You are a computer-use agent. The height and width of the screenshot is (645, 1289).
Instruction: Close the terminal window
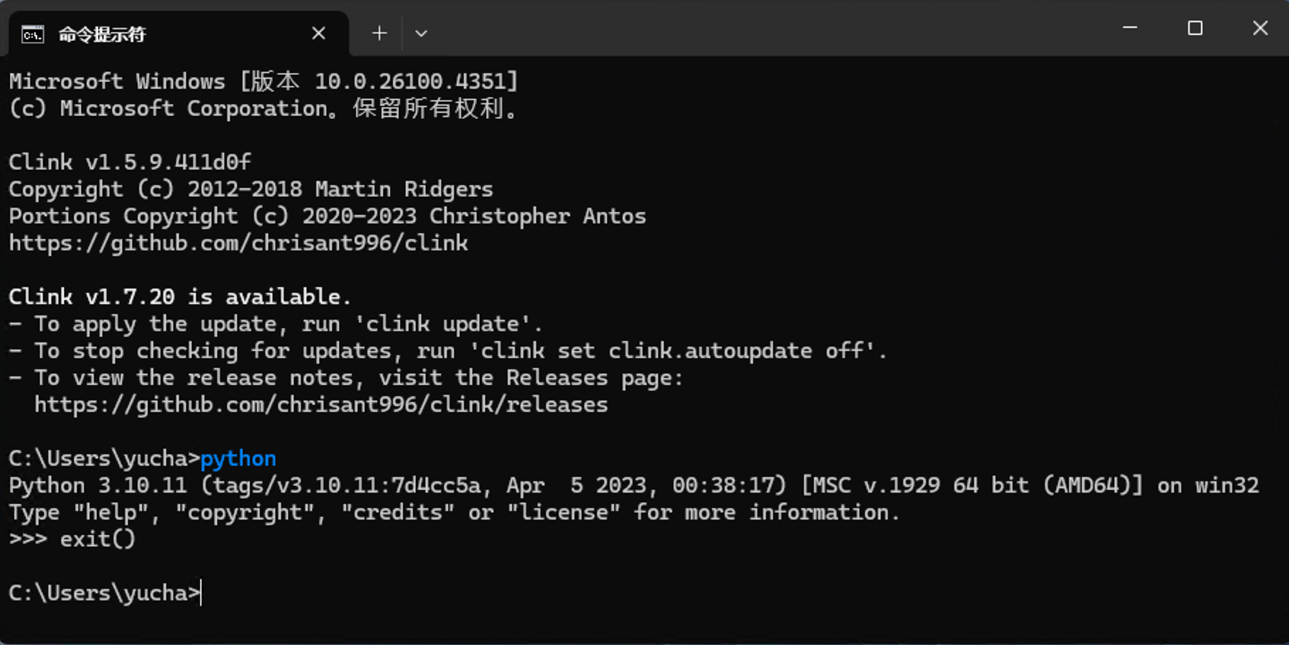(1260, 28)
